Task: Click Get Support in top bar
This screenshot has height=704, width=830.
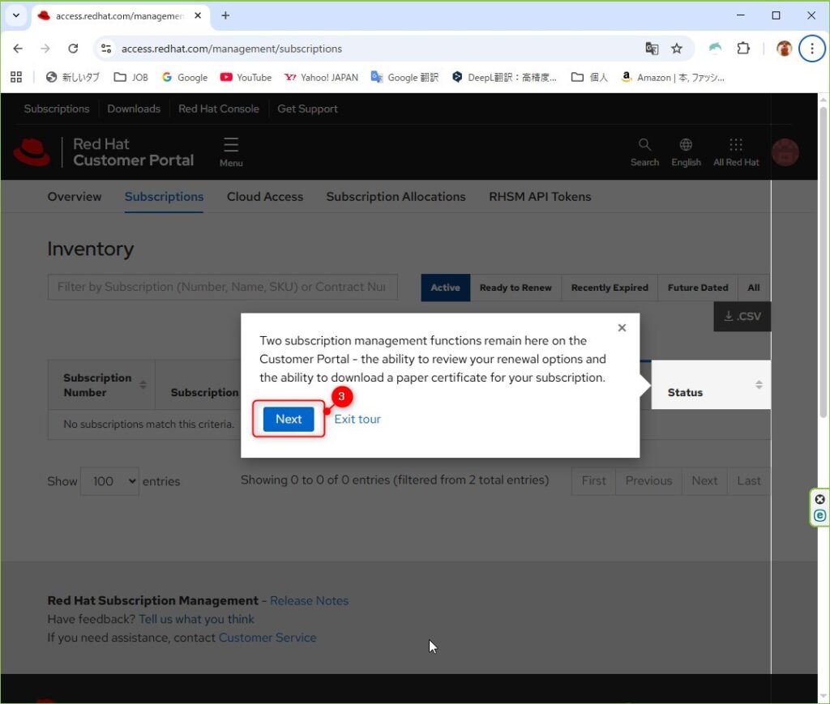Action: coord(307,109)
